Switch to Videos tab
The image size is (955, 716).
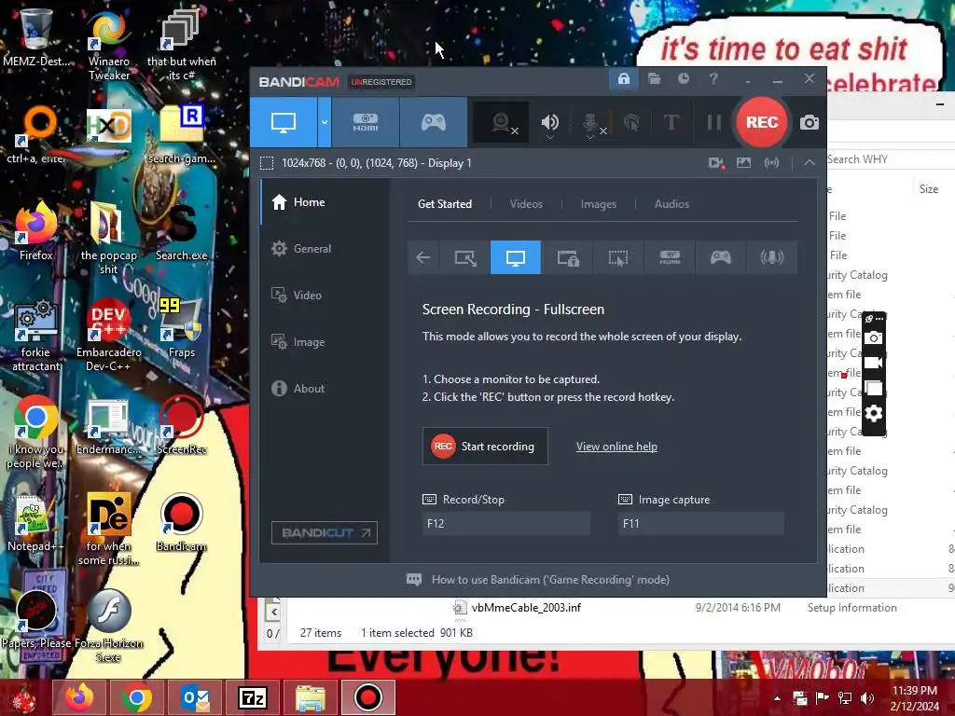coord(526,204)
